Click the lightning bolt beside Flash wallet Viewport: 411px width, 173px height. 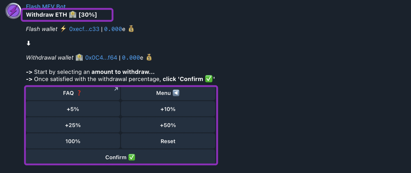click(x=63, y=29)
